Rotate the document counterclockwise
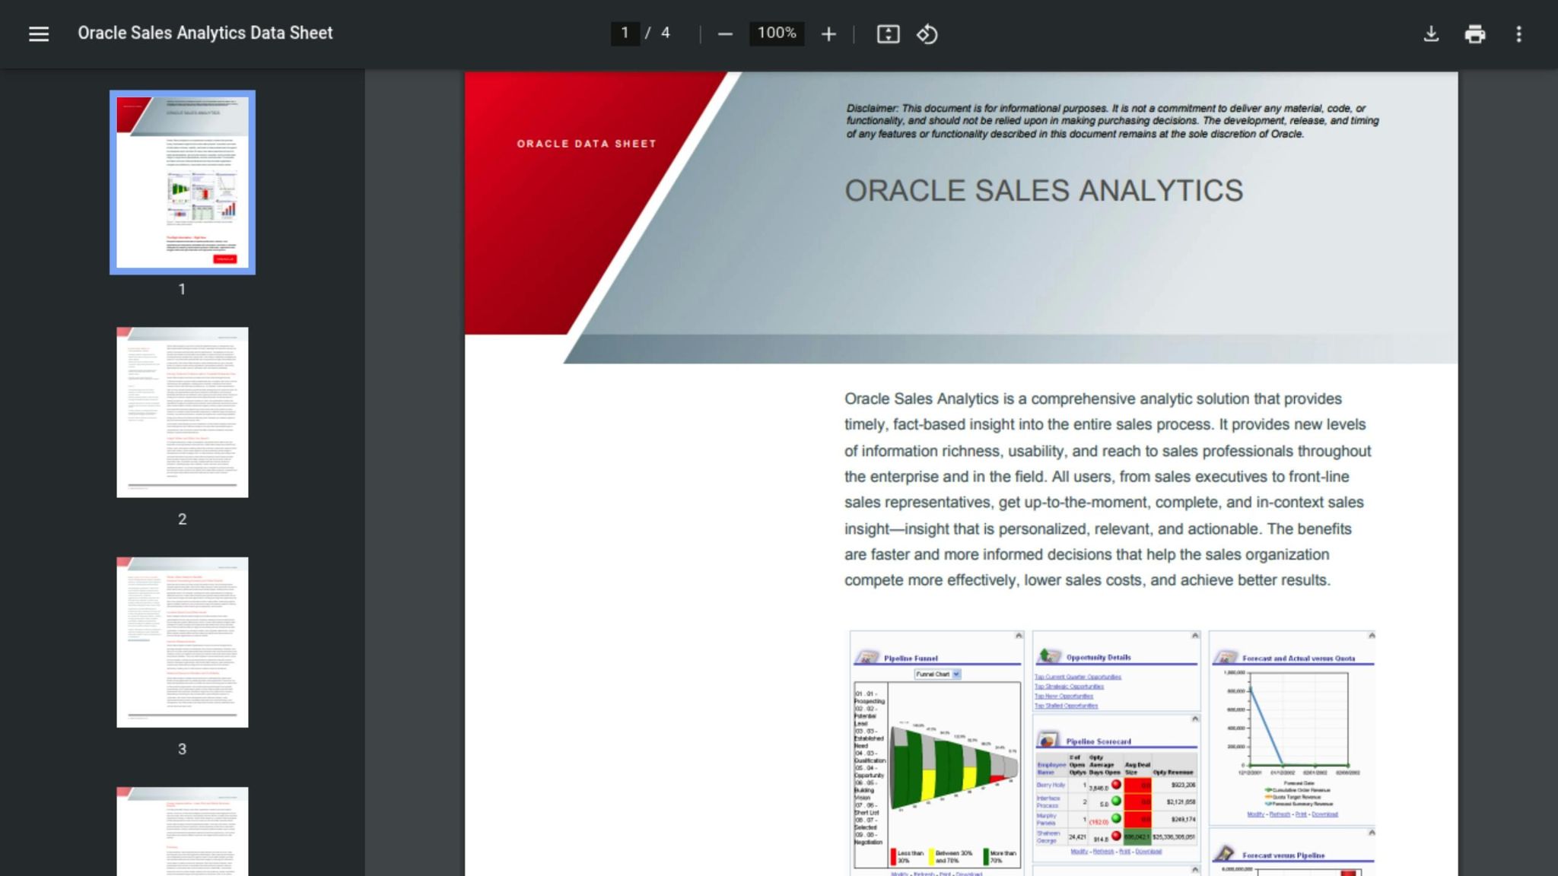The height and width of the screenshot is (876, 1558). point(927,34)
